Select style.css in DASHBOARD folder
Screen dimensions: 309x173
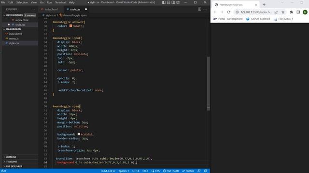pos(14,43)
